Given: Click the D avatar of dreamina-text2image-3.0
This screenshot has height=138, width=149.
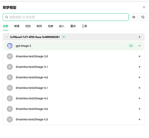Looking at the screenshot, I should 10,56.
